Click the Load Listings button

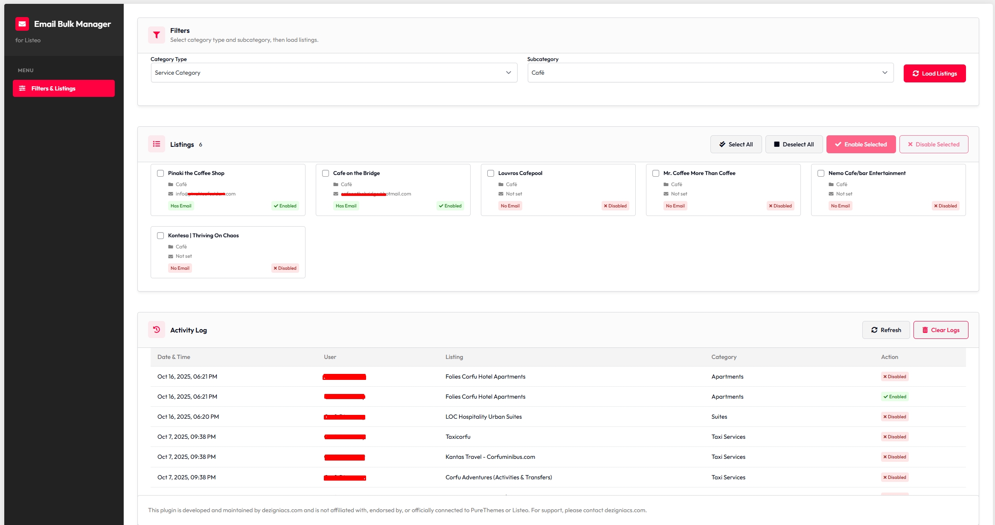tap(934, 73)
